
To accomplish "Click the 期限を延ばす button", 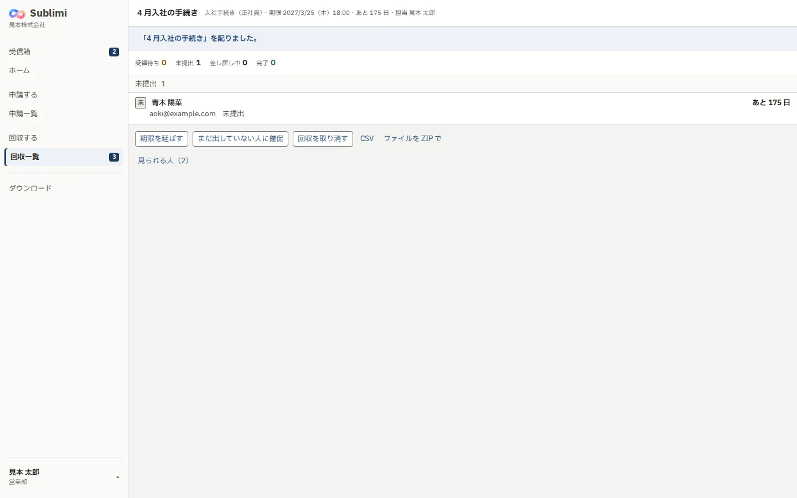I will (x=162, y=139).
